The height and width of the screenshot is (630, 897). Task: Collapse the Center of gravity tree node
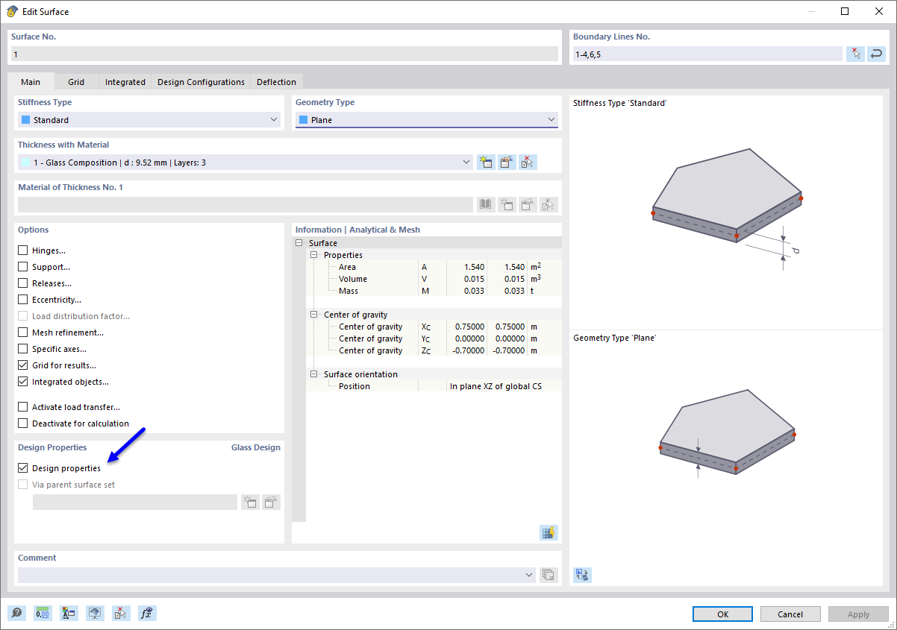[x=313, y=315]
